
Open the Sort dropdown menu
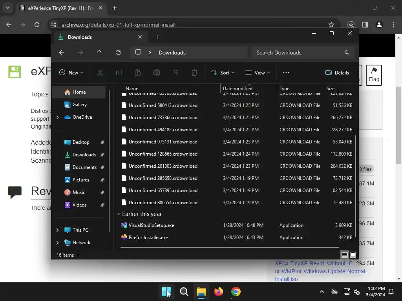click(223, 73)
